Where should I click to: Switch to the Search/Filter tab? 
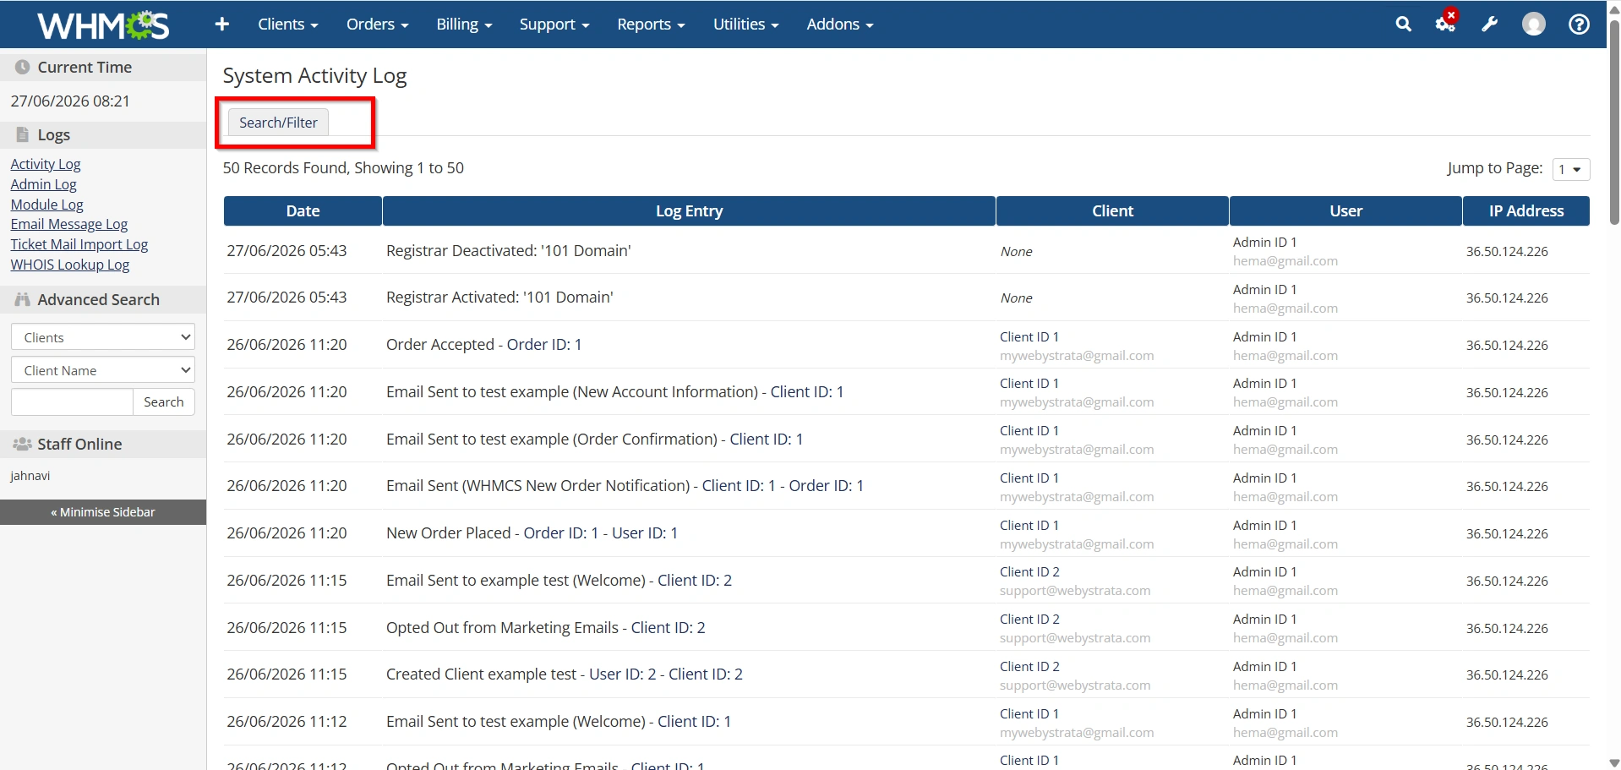tap(278, 123)
